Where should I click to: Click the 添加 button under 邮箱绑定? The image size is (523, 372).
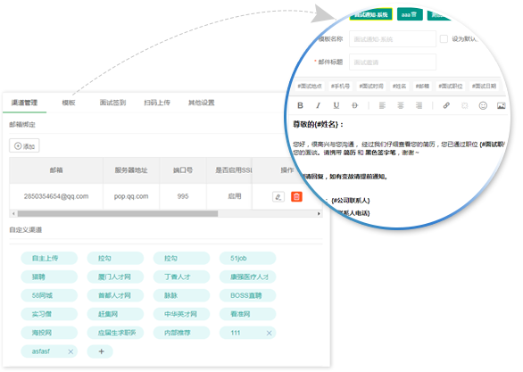tap(24, 145)
